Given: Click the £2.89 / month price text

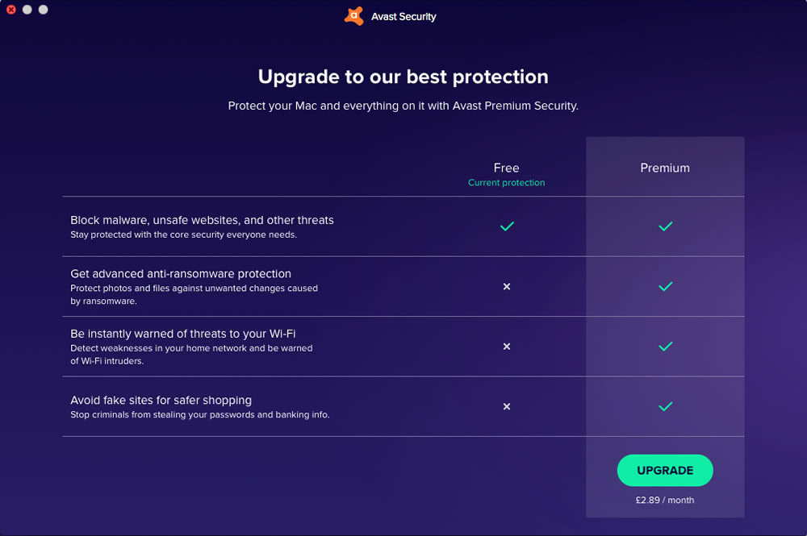Looking at the screenshot, I should [x=665, y=500].
